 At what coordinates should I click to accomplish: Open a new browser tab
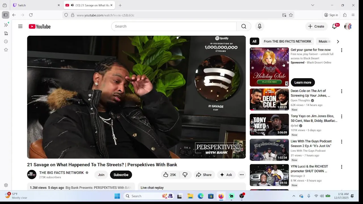point(120,5)
